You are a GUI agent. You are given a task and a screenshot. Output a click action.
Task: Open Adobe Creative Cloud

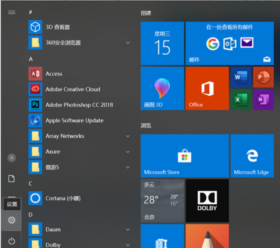[73, 89]
